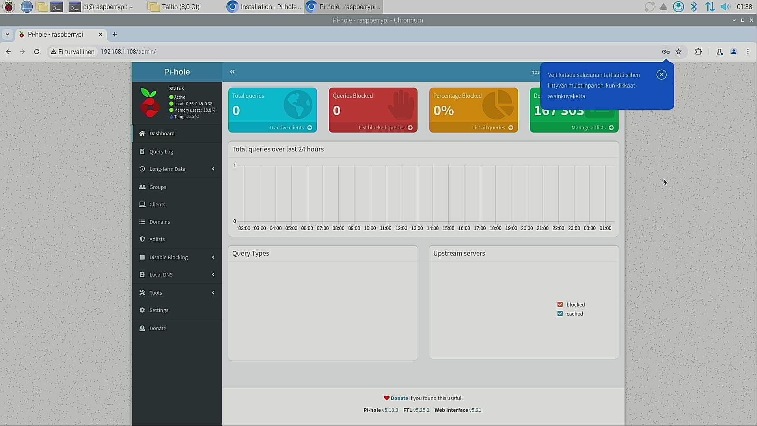
Task: Open the tab search dropdown arrow
Action: (x=7, y=34)
